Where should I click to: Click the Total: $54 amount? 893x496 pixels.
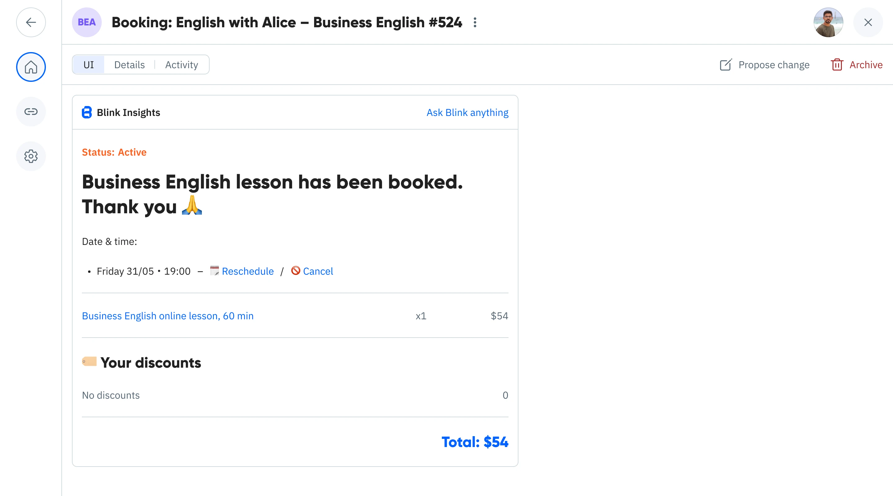tap(475, 442)
